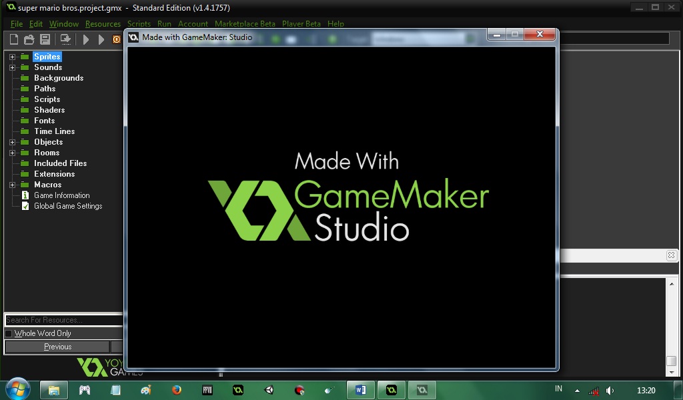Save the project with the disk icon

pos(44,39)
